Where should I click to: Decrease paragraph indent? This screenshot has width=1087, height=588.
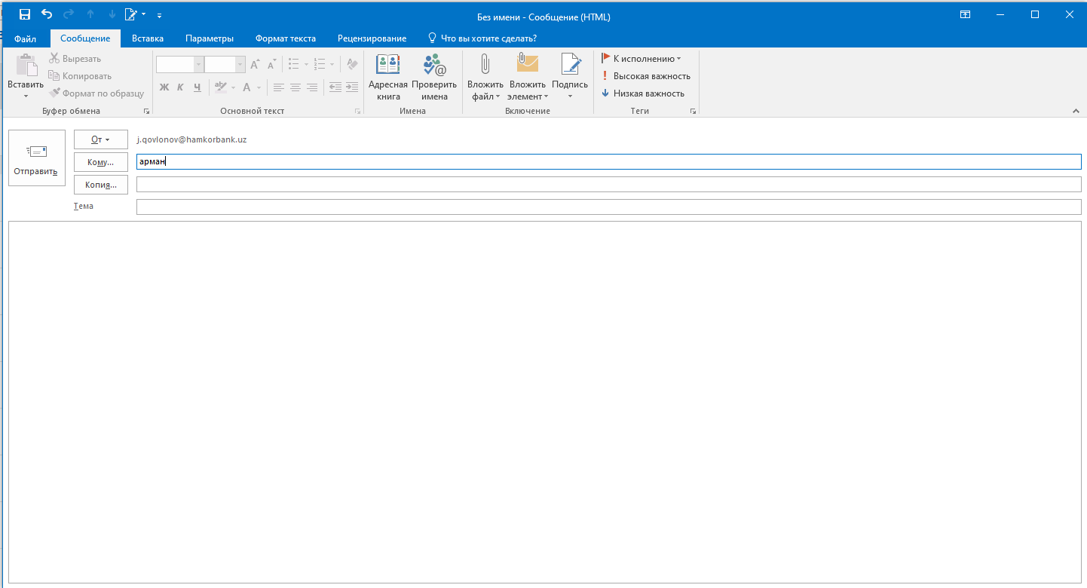click(335, 87)
